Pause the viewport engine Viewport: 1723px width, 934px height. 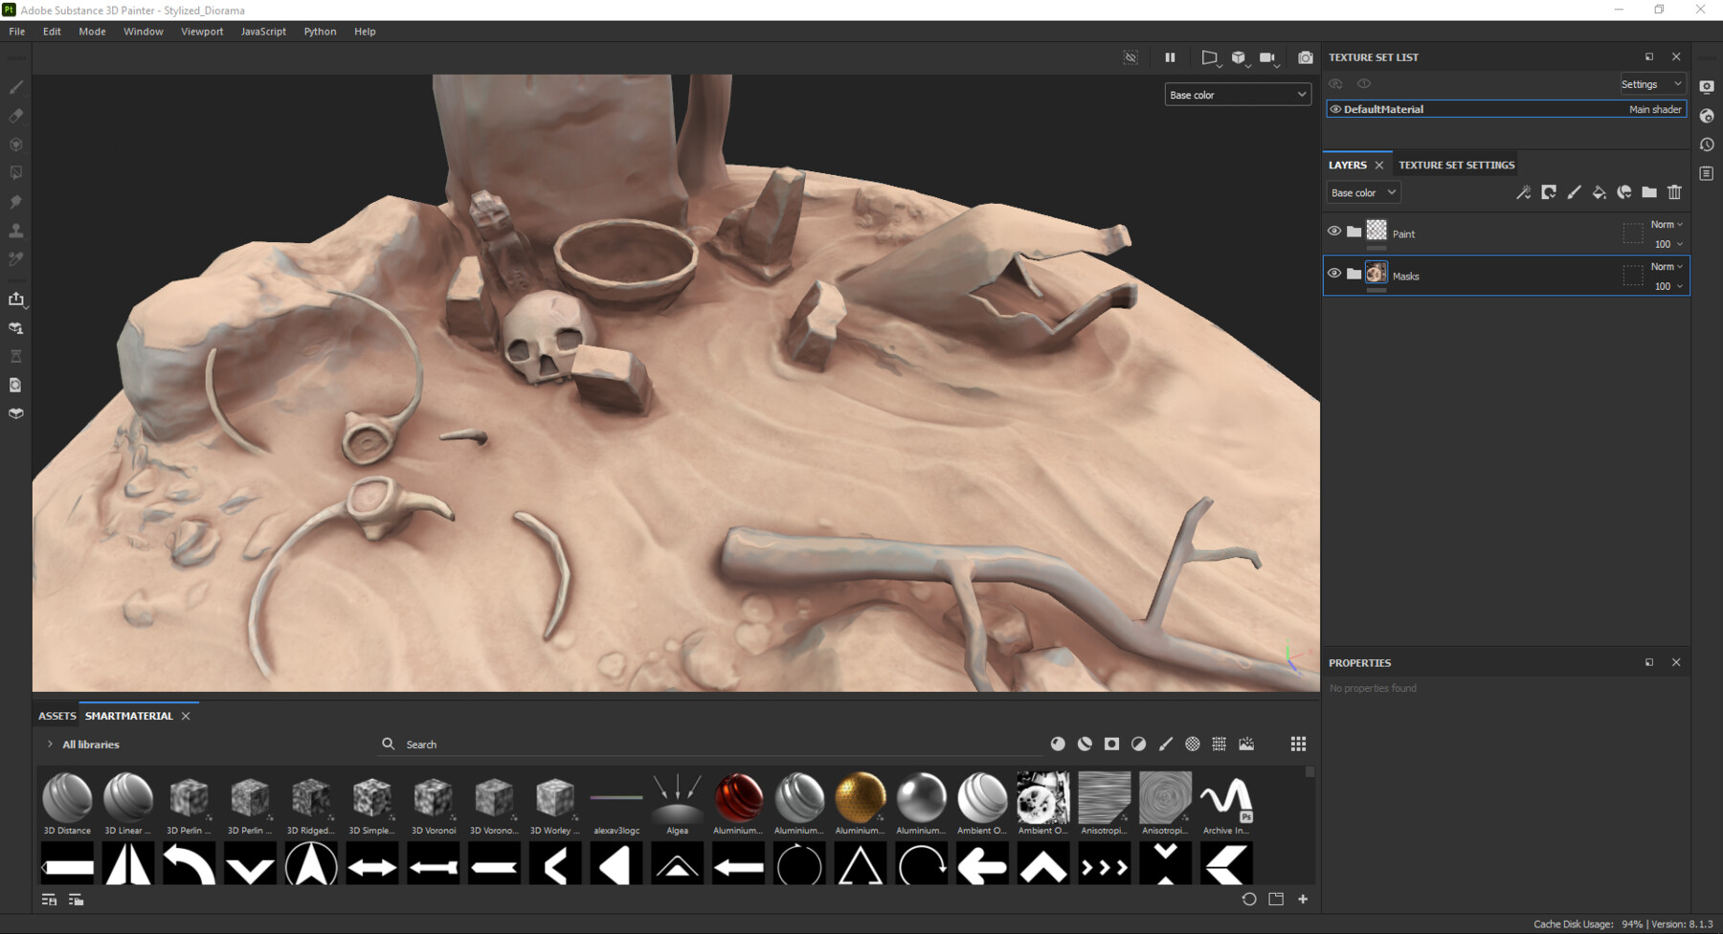click(1170, 57)
